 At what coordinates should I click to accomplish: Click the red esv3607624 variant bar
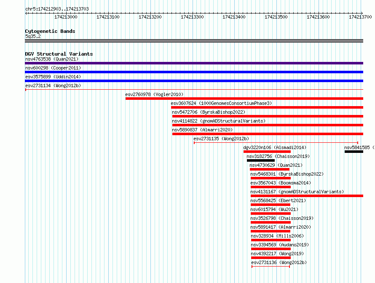tap(267, 107)
